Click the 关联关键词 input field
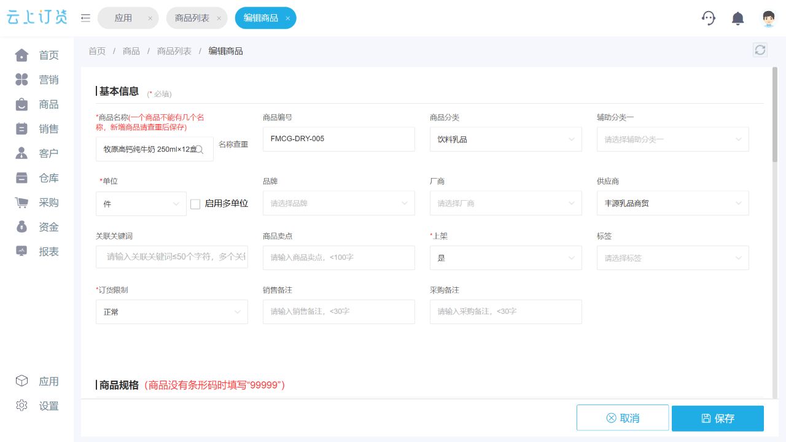The image size is (786, 442). (x=172, y=256)
